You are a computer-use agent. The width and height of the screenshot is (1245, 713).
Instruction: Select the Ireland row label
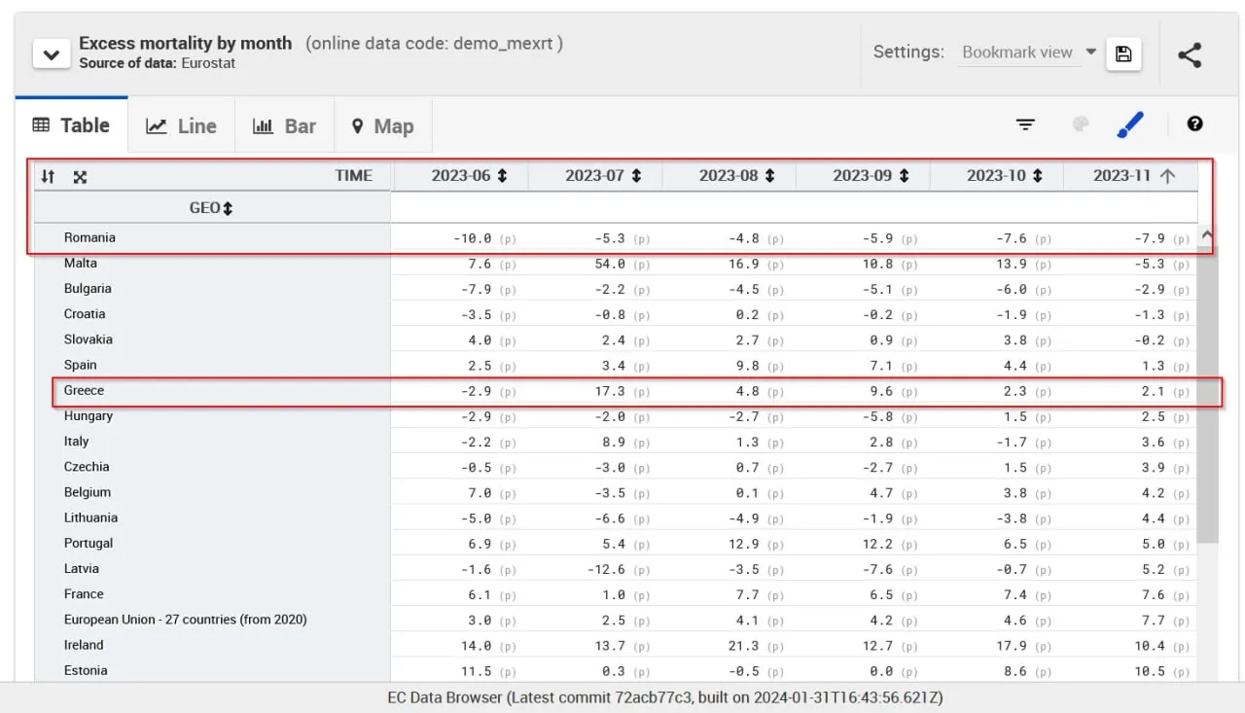coord(84,644)
